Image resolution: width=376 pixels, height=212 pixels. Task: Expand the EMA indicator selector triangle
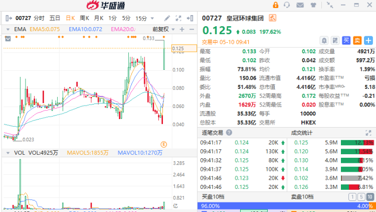(8, 30)
